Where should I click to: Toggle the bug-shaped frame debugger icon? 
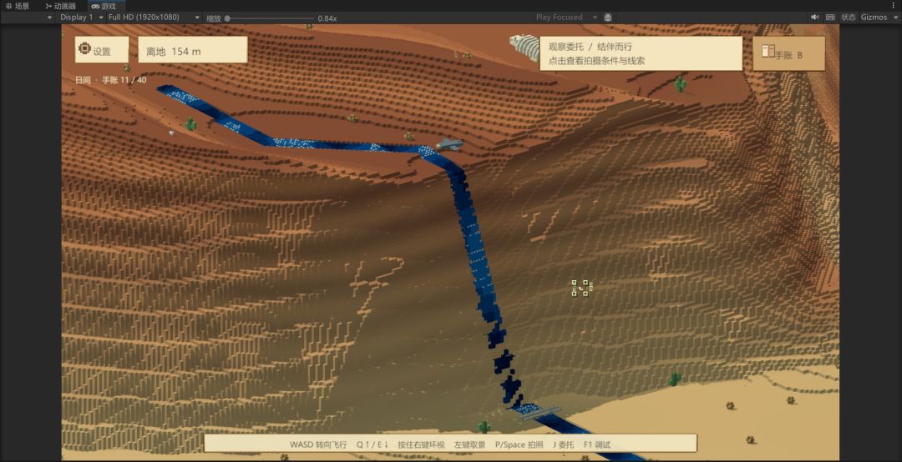[608, 18]
